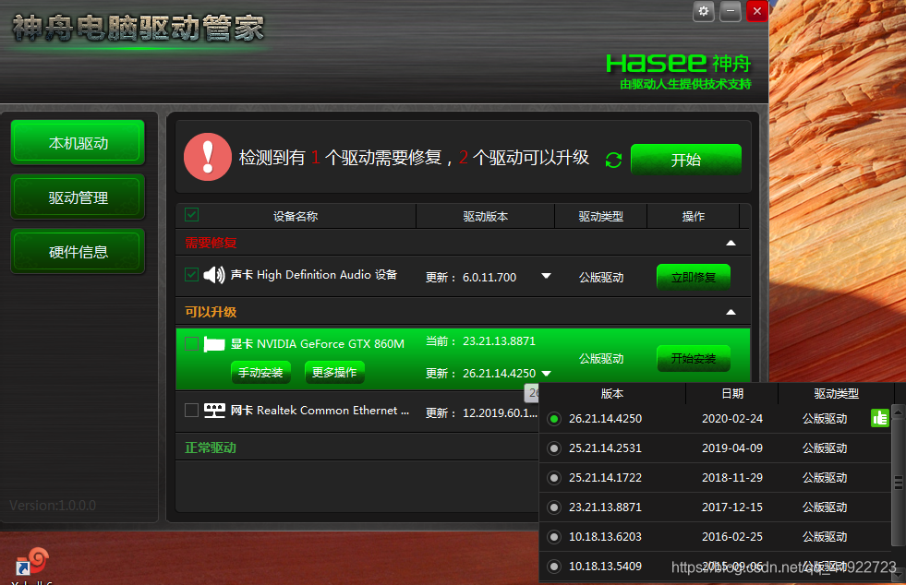Screen dimensions: 906x585
Task: Click the version list scrollbar thumb
Action: pos(898,482)
